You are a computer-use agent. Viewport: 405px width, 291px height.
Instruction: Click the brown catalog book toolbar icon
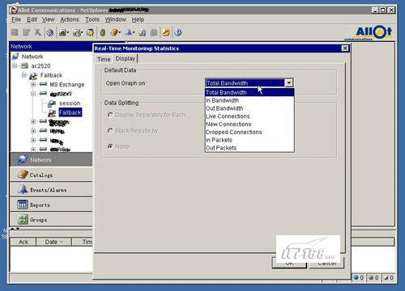tap(114, 32)
